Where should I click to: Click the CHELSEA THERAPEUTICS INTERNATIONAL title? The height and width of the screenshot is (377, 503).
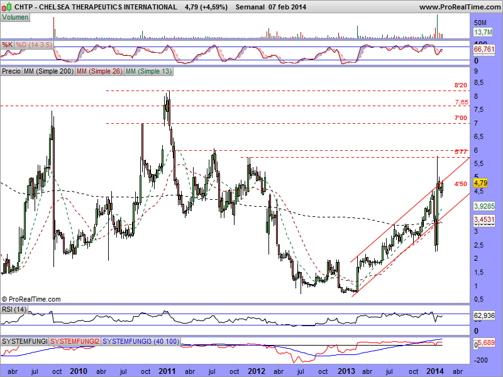pyautogui.click(x=108, y=7)
